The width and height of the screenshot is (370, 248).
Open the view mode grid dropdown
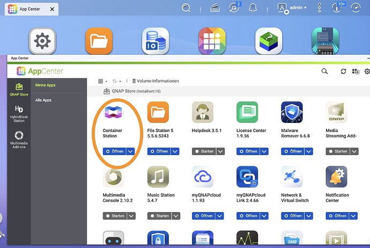click(102, 81)
